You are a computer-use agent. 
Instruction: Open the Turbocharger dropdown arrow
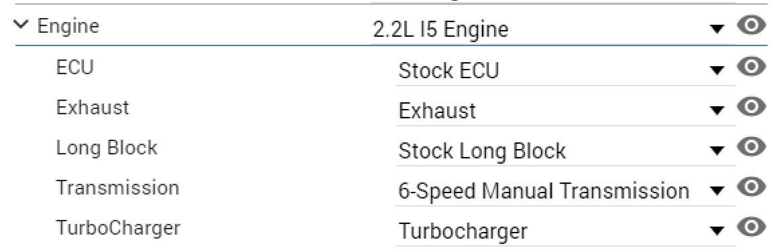tap(717, 231)
